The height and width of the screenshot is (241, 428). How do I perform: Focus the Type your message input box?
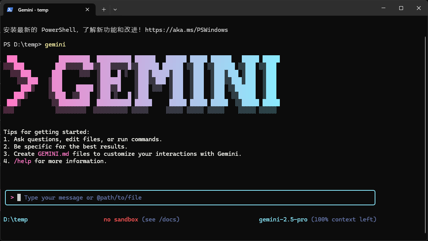click(190, 198)
